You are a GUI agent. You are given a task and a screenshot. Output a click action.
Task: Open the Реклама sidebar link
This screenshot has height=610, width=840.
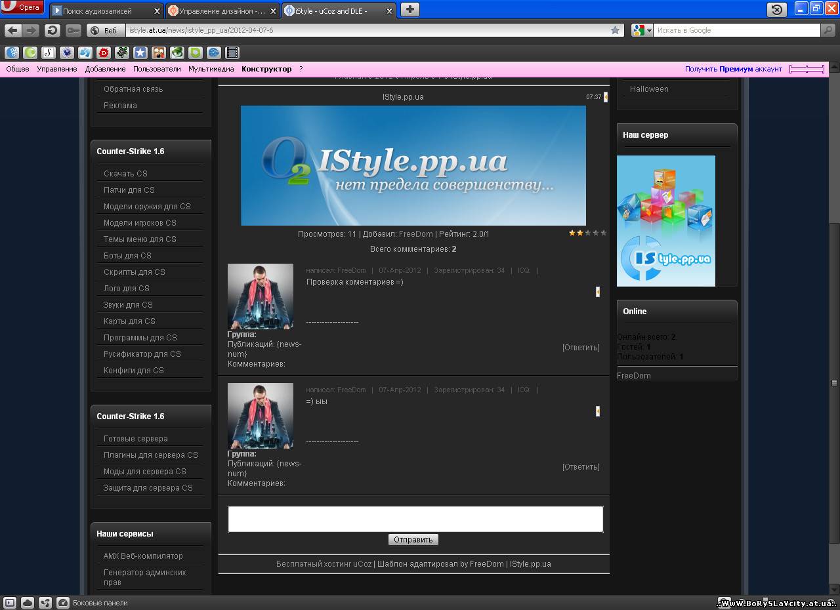(120, 106)
